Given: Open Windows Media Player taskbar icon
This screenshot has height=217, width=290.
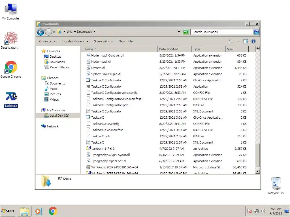Looking at the screenshot, I should [39, 211].
